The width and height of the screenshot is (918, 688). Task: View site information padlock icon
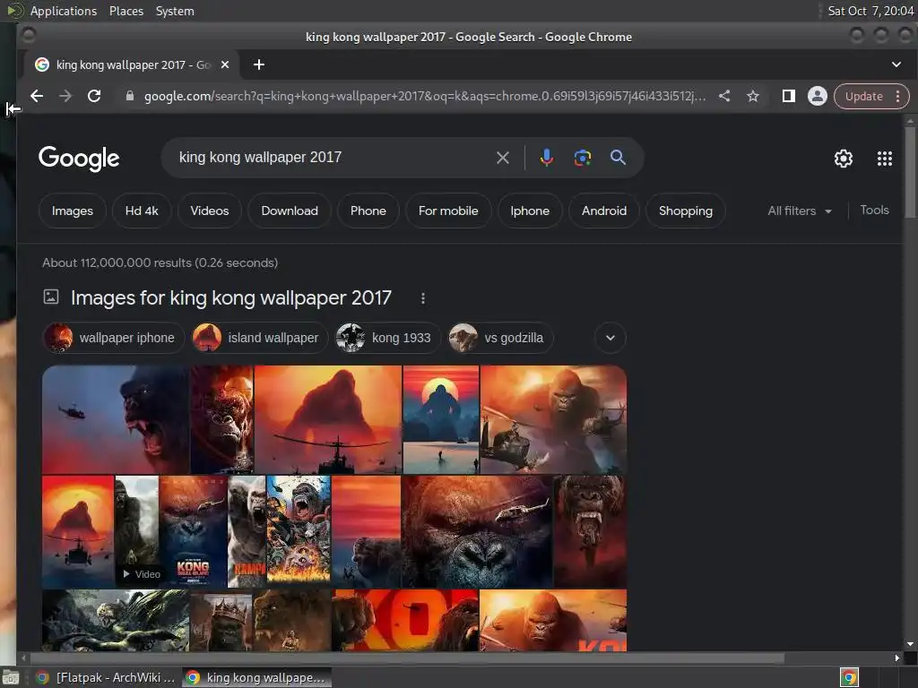point(130,96)
